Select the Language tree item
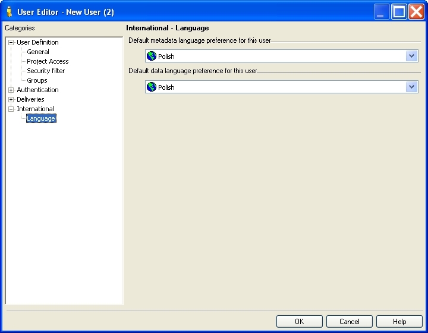428x333 pixels. tap(41, 118)
